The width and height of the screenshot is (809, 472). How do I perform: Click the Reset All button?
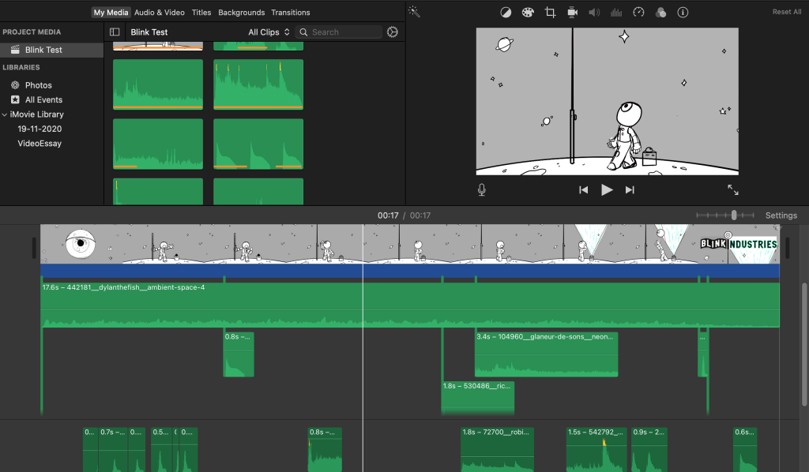(x=786, y=13)
